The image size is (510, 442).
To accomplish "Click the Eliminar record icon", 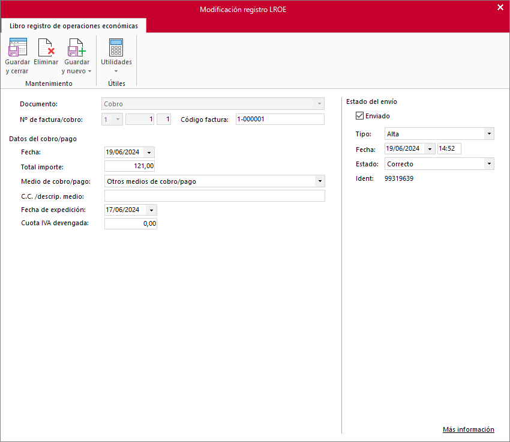I will click(46, 47).
